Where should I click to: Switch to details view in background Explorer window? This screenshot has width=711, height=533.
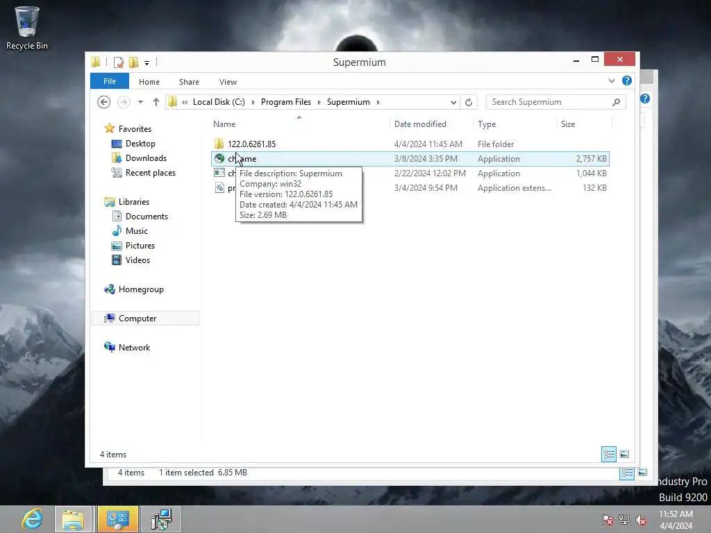click(627, 473)
